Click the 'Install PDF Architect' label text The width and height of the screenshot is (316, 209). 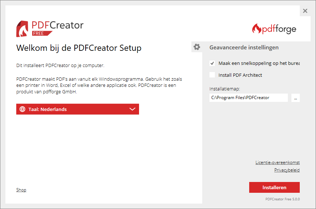tap(240, 75)
